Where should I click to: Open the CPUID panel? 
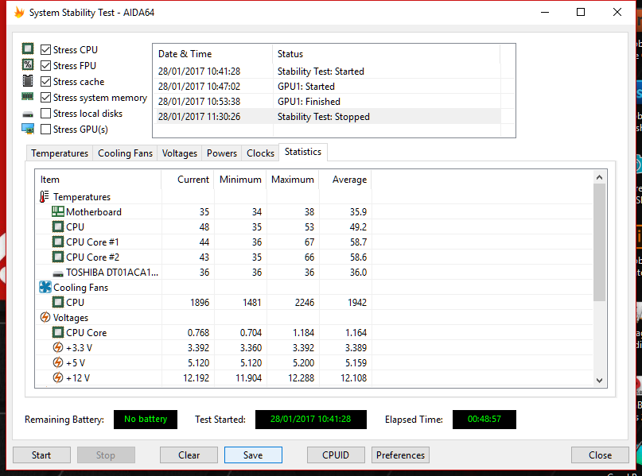click(336, 455)
